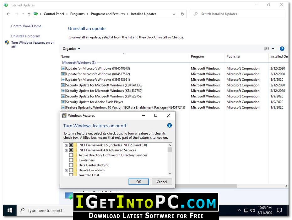Click the right scroll arrow in updates list

[286, 186]
